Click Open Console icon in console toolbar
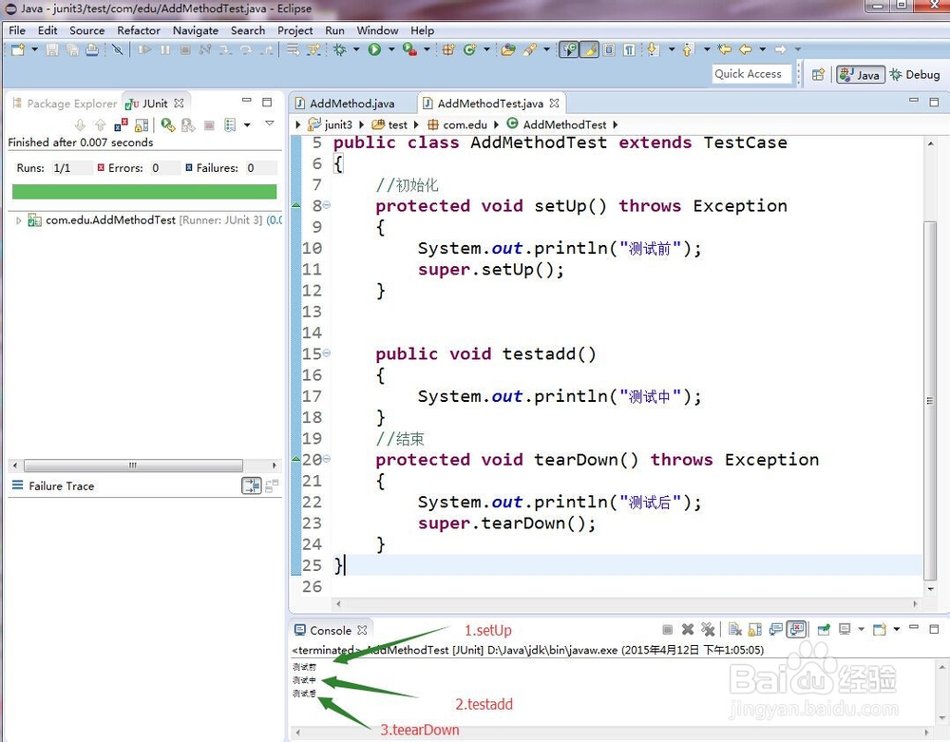 pos(880,630)
